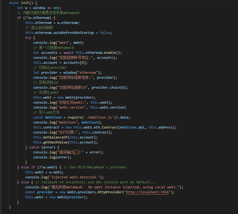Image resolution: width=238 pixels, height=214 pixels.
Task: Click the '请先安装metamask' console.log line
Action: pos(104,187)
